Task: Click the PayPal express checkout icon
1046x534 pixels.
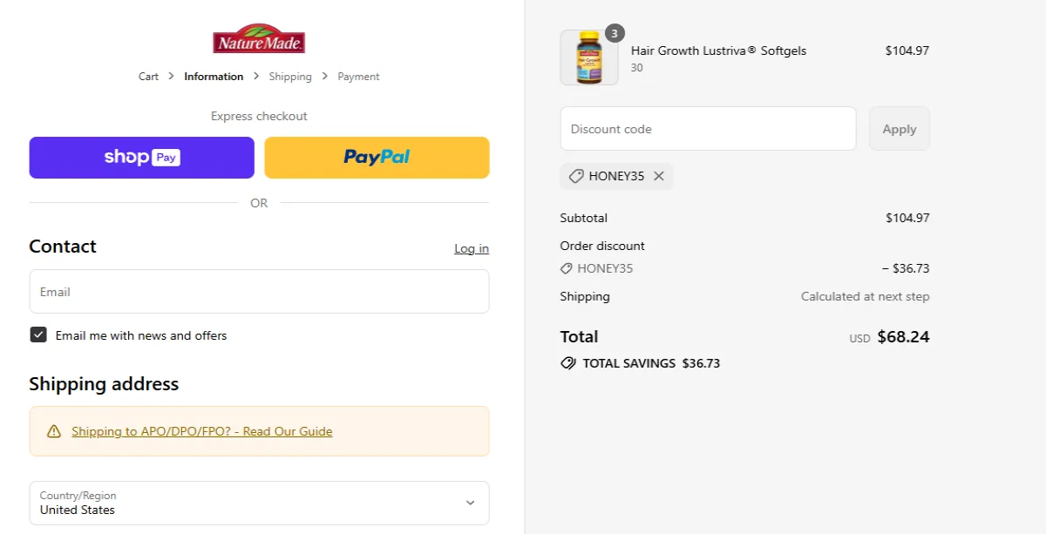Action: coord(377,157)
